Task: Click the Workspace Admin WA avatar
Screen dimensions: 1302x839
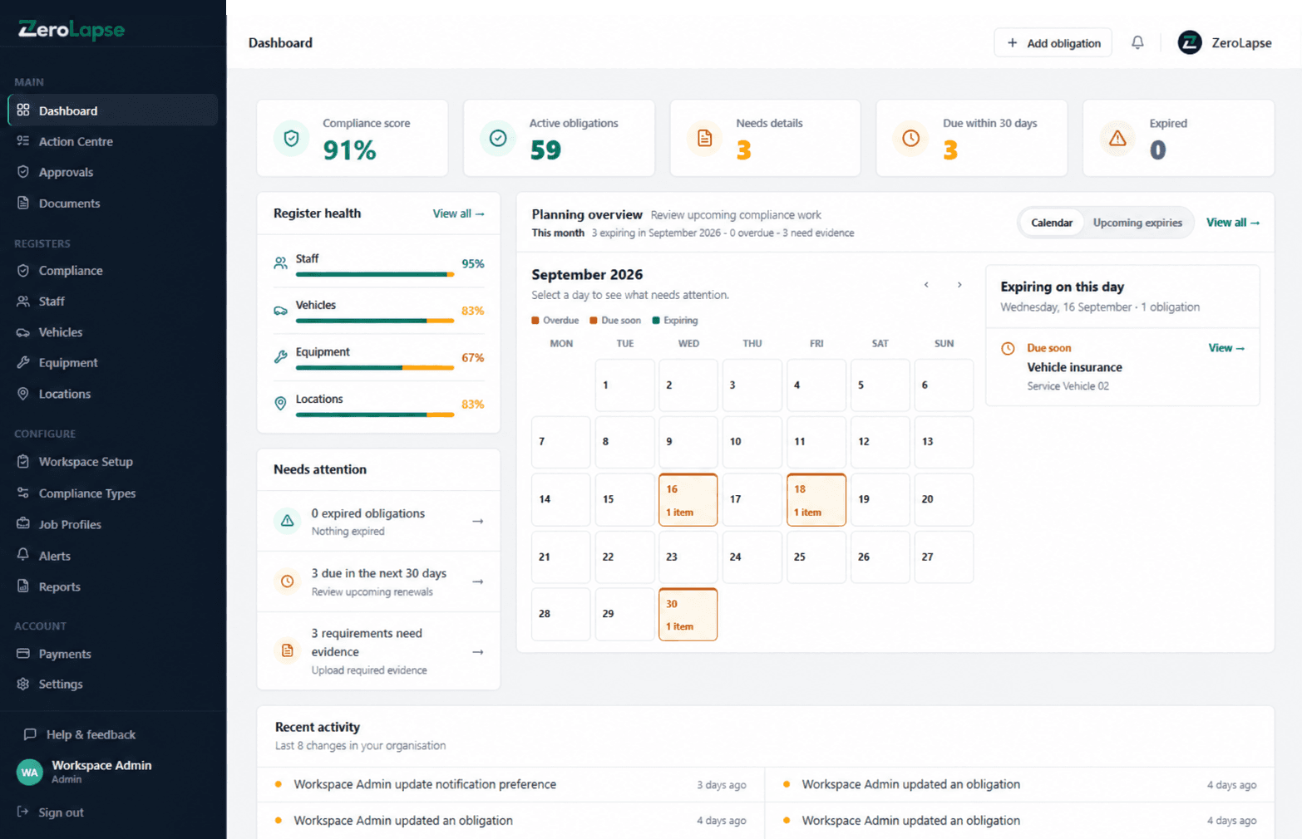Action: coord(30,772)
